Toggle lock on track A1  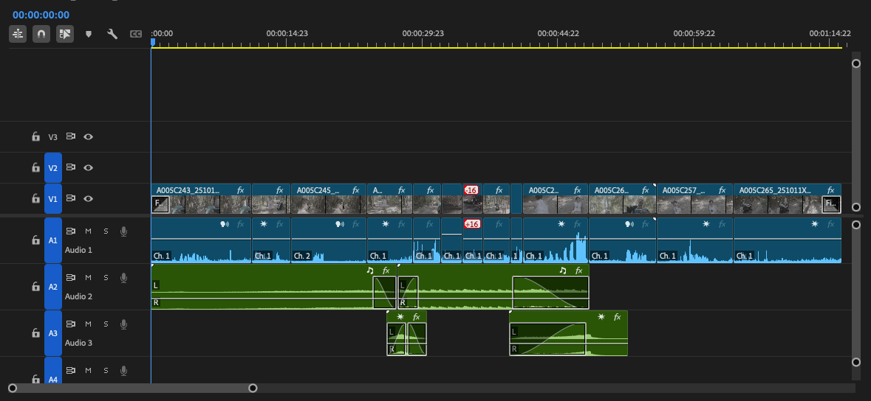click(35, 240)
